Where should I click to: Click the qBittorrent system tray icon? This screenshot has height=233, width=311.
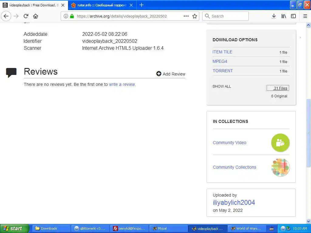[x=283, y=228]
